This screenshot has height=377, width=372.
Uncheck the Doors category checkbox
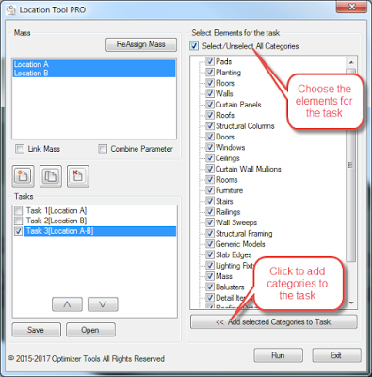pos(210,137)
